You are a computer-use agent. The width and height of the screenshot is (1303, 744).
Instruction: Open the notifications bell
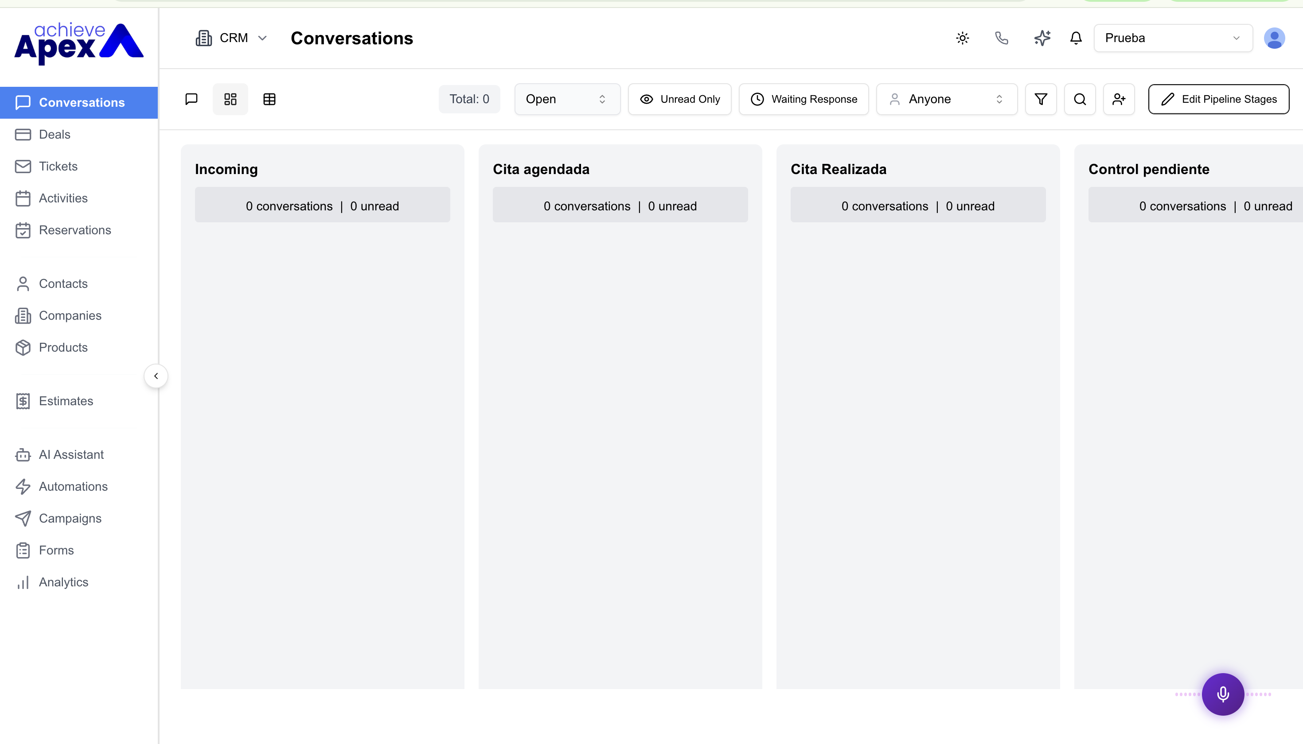pyautogui.click(x=1076, y=39)
